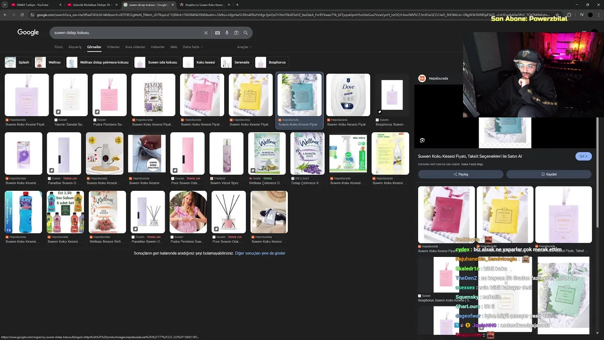Click Hepsiburada favicon in preview panel header

click(x=422, y=78)
